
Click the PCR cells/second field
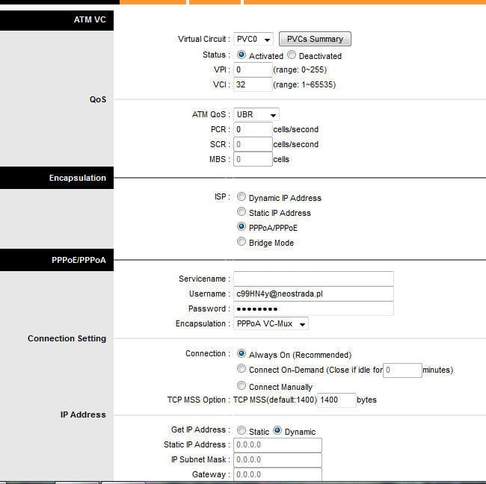tap(253, 129)
